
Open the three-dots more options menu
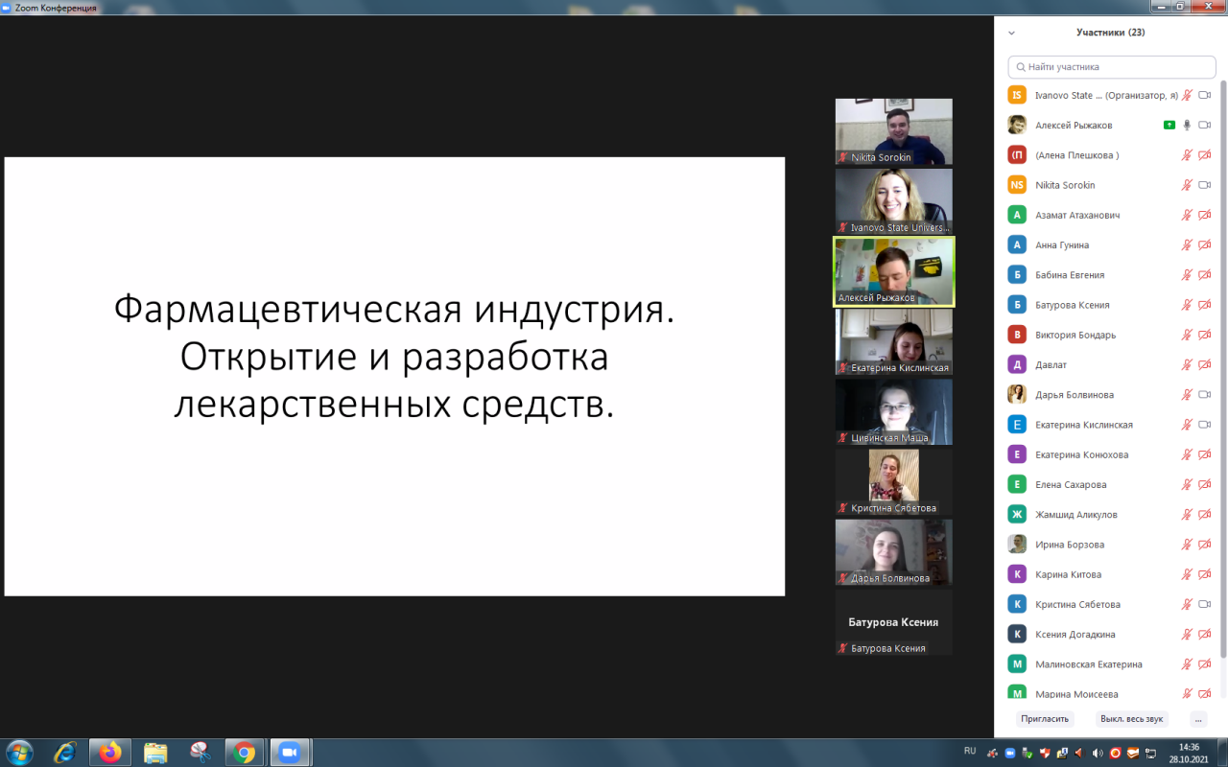coord(1197,718)
